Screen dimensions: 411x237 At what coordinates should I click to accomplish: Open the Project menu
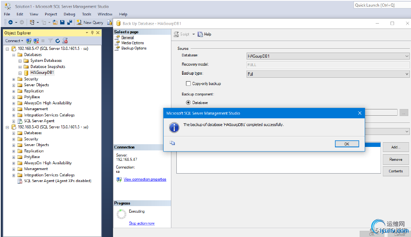tap(51, 14)
